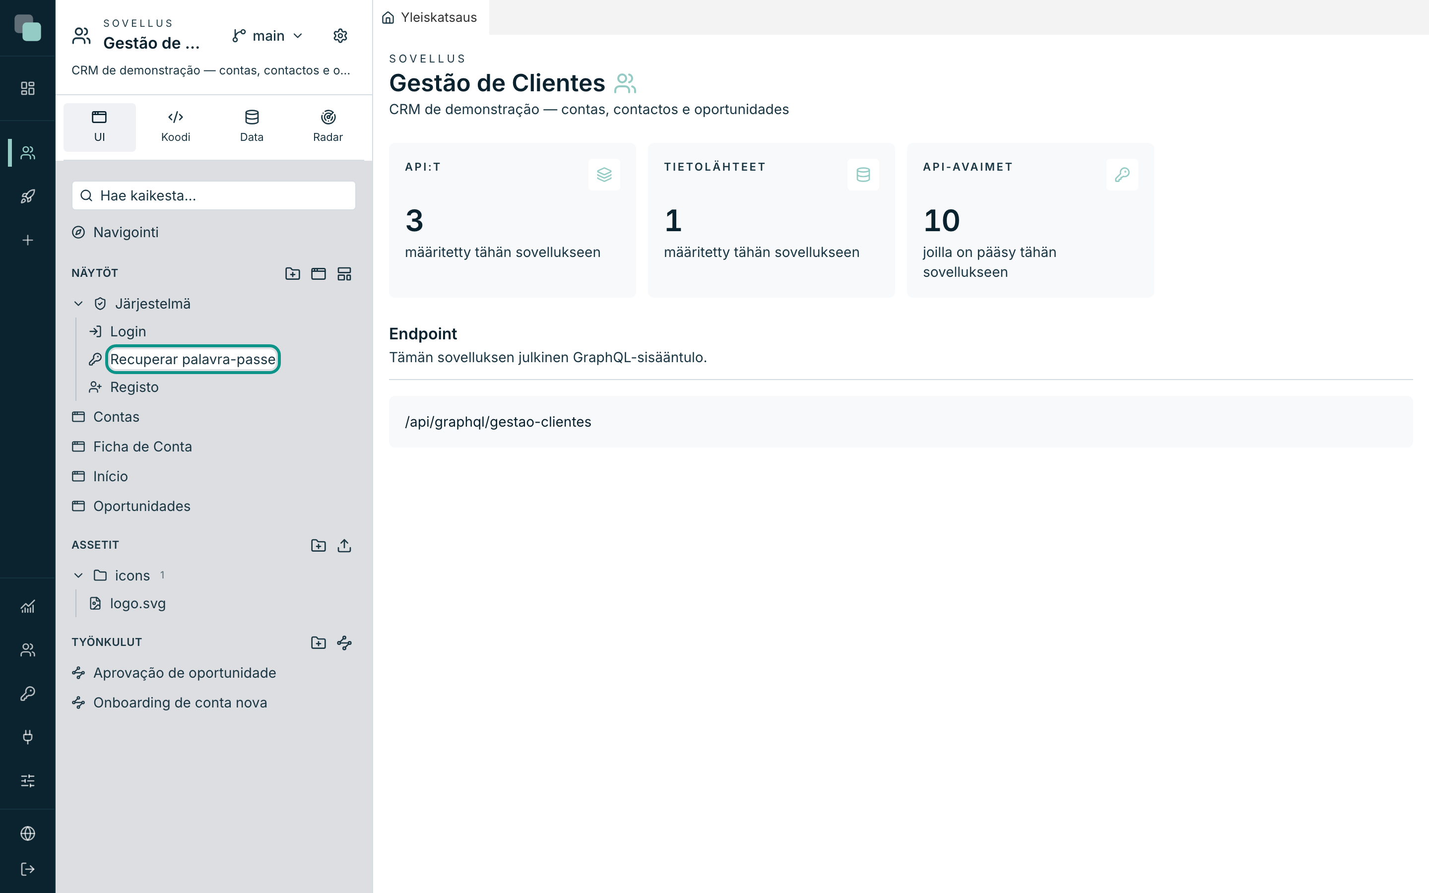
Task: Open the plug integrations icon in left rail
Action: tap(28, 737)
